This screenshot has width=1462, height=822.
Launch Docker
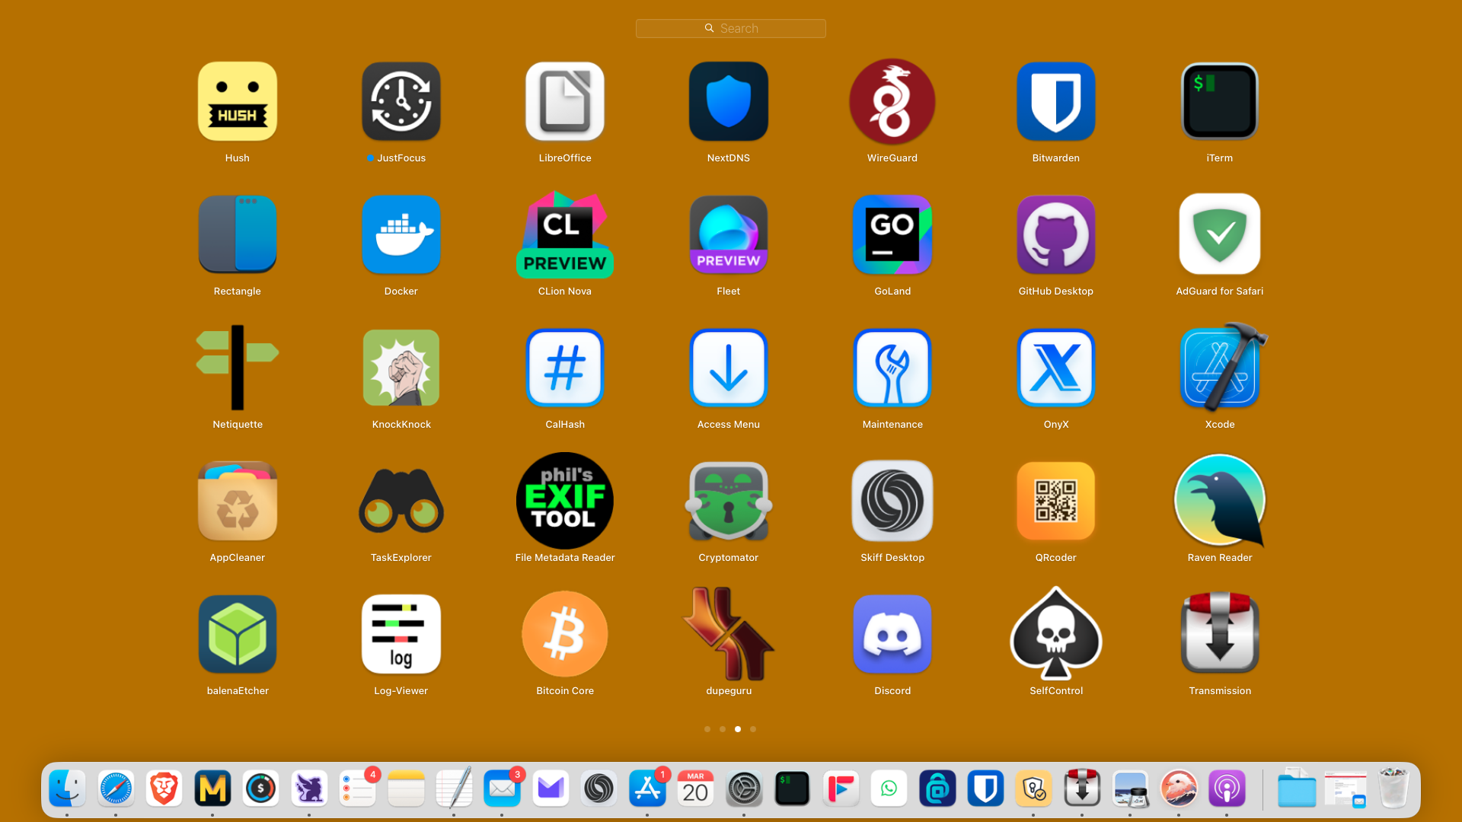[x=401, y=234]
